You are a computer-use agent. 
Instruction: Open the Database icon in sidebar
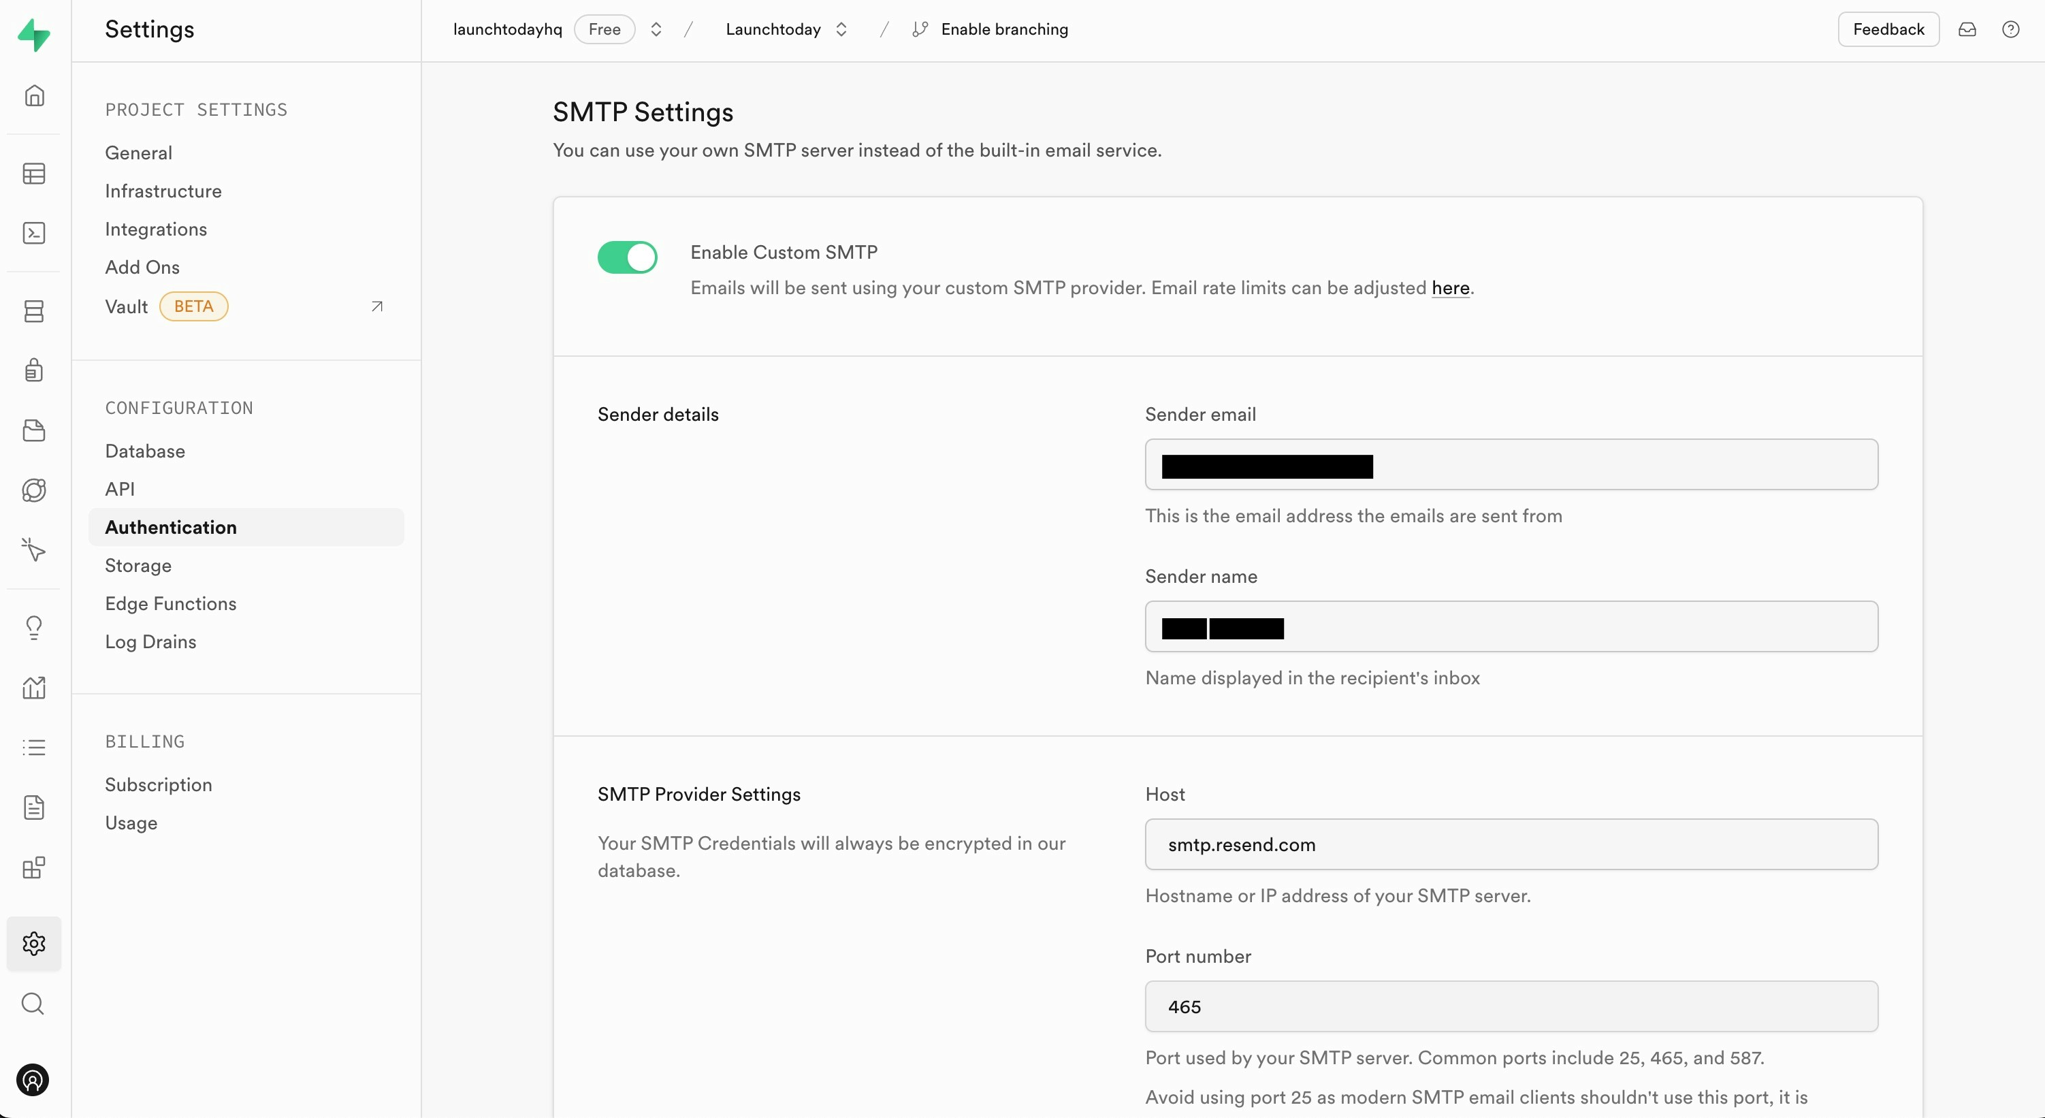(33, 311)
